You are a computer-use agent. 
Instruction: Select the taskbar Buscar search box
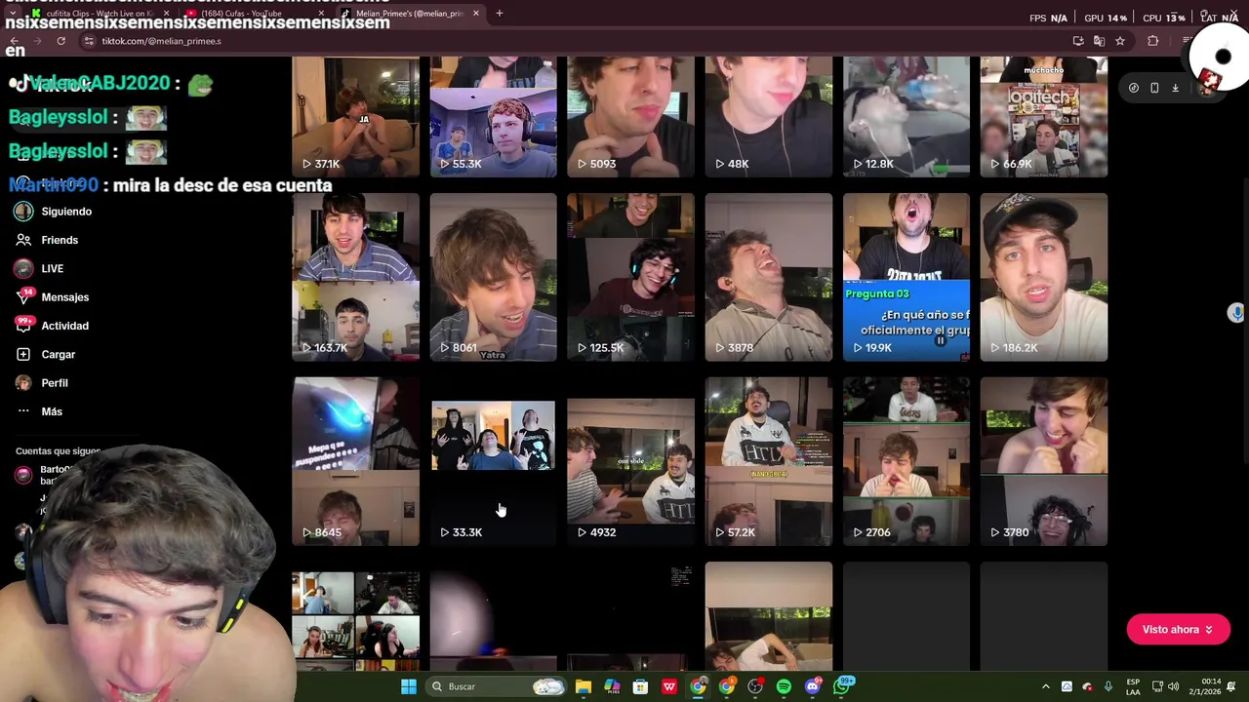coord(498,686)
